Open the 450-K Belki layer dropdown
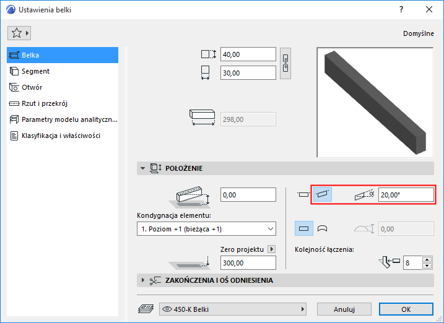The image size is (444, 323). 233,309
